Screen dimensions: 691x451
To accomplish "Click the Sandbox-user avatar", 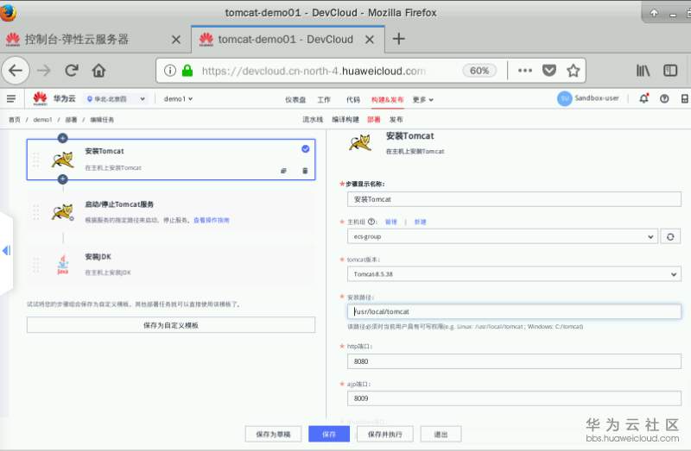I will [565, 98].
